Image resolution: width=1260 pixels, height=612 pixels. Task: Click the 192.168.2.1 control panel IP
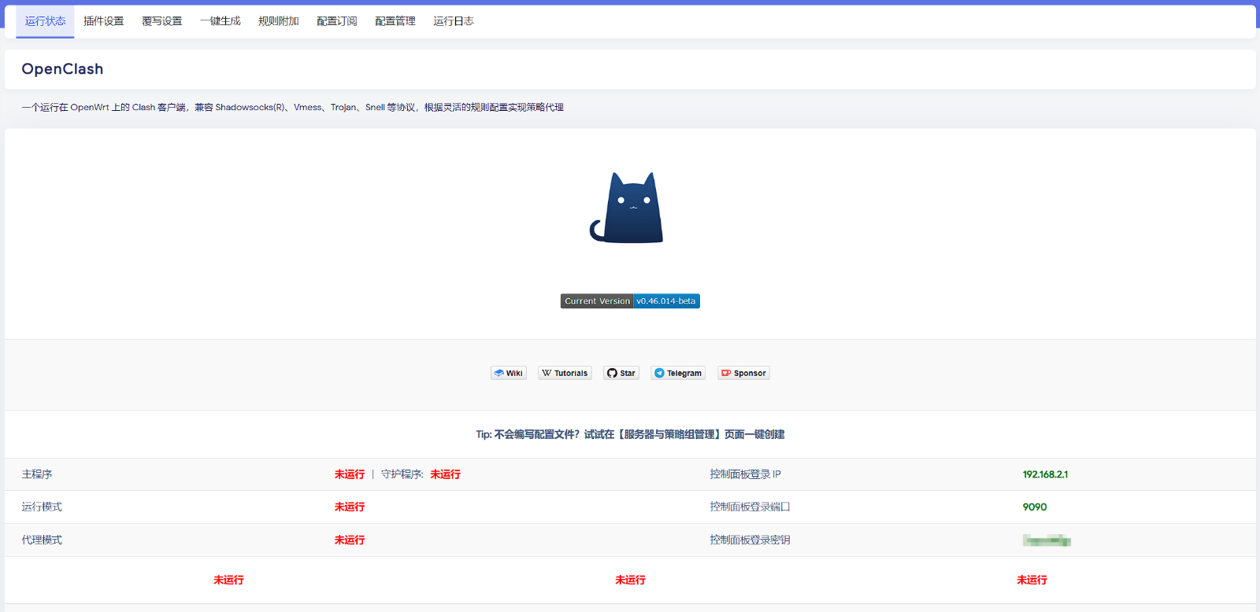click(1045, 474)
